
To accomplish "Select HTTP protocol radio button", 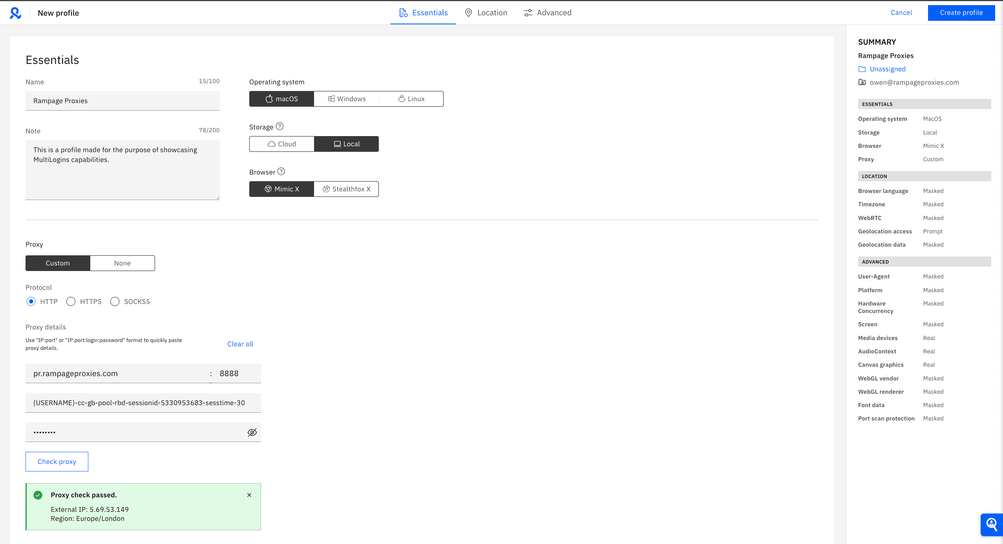I will [31, 302].
